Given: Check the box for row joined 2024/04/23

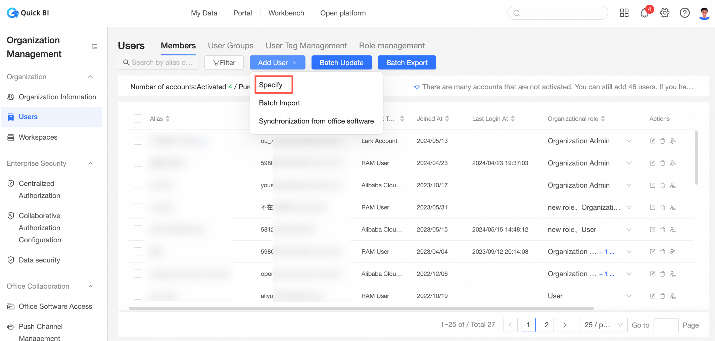Looking at the screenshot, I should pos(138,163).
